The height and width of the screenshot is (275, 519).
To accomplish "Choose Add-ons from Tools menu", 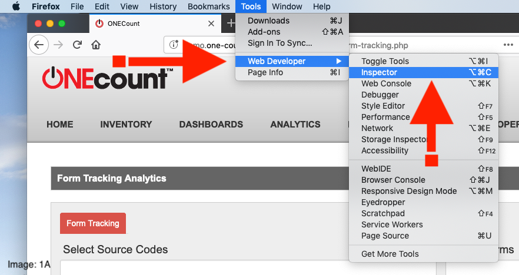I will tap(292, 32).
